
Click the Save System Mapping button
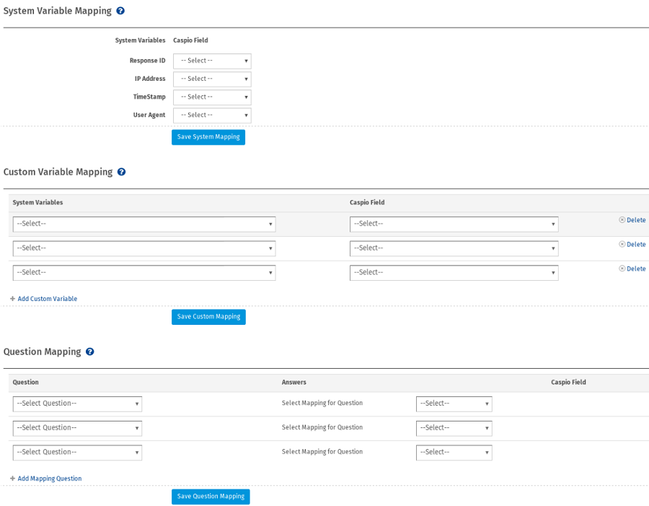point(208,136)
